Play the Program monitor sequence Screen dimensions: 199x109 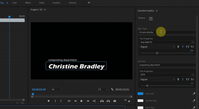tap(81, 101)
